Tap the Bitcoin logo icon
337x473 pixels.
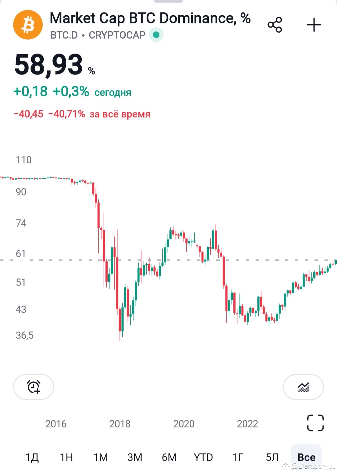[28, 25]
